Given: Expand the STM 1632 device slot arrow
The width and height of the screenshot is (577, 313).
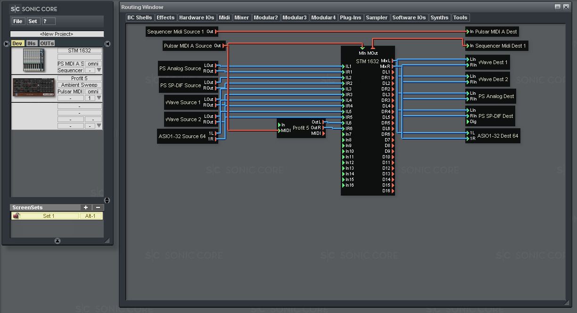Looking at the screenshot, I should point(99,70).
